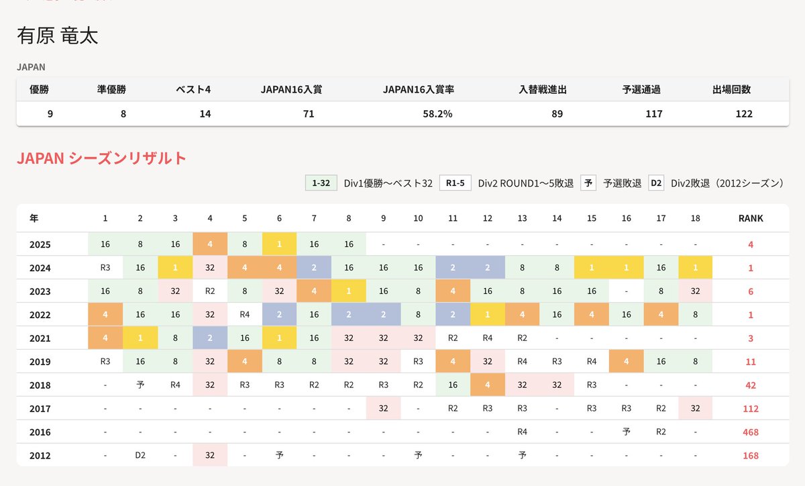This screenshot has height=486, width=805.
Task: Click the 出場回数 stats header
Action: tap(733, 89)
